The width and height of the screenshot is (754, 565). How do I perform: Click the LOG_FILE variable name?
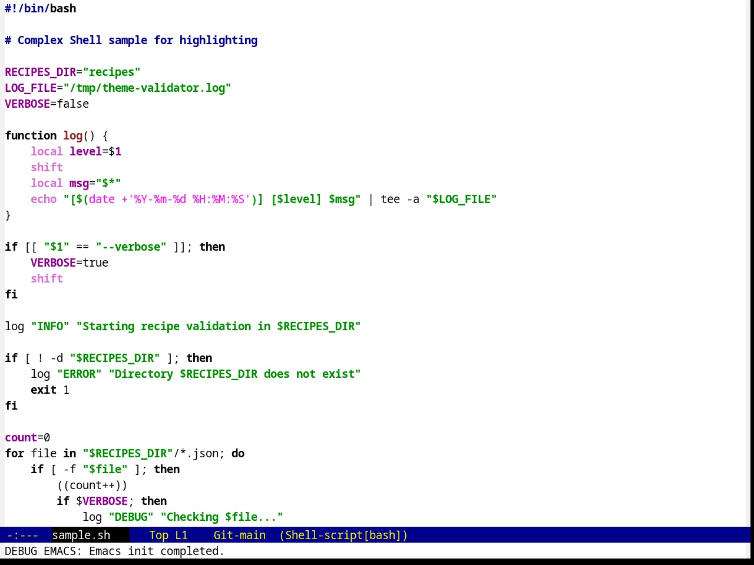(31, 88)
